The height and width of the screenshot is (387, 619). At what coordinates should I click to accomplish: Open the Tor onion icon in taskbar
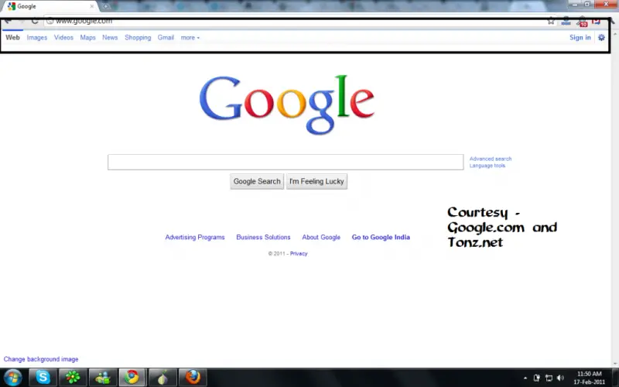[162, 378]
